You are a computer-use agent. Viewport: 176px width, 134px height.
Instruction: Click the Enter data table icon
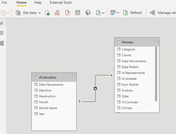(77, 13)
